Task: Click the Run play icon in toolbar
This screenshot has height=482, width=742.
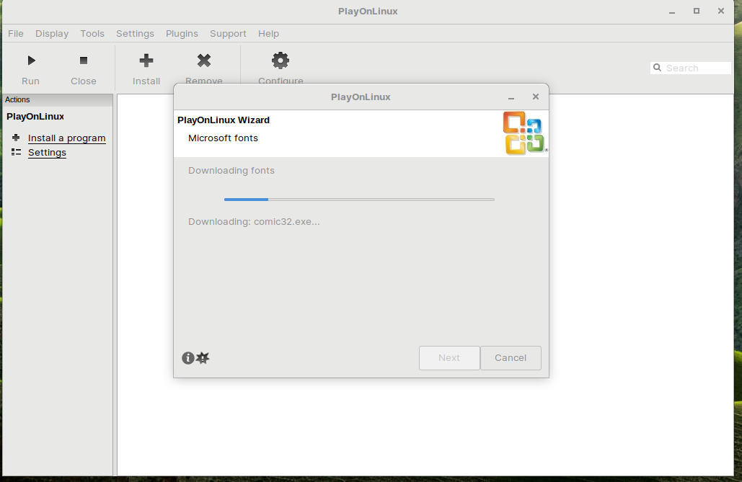Action: pyautogui.click(x=31, y=61)
